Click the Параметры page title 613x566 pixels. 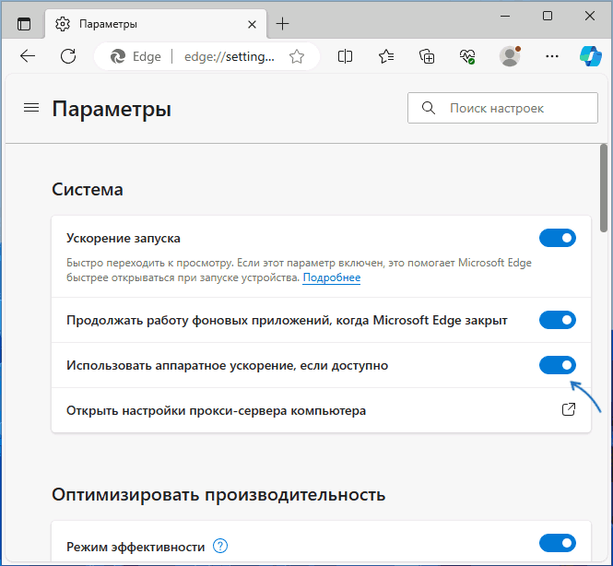tap(112, 110)
